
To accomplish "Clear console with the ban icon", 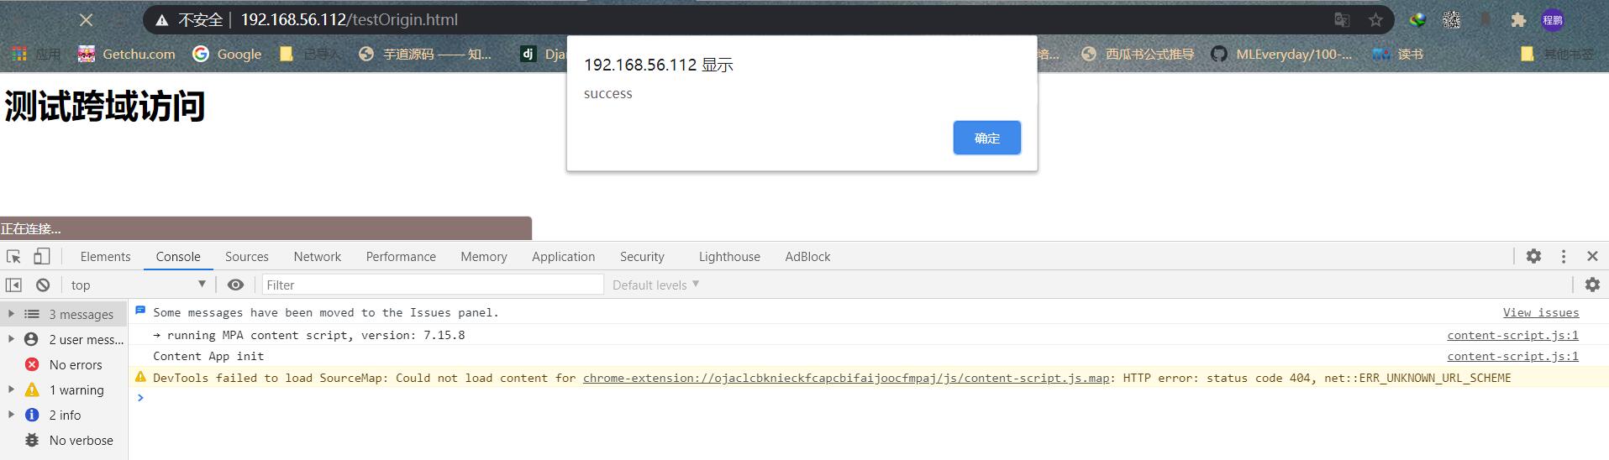I will tap(43, 285).
